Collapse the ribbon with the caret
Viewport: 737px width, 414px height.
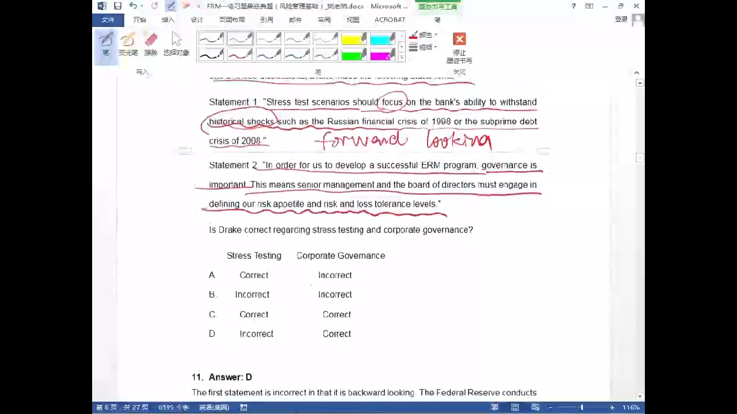(x=636, y=72)
